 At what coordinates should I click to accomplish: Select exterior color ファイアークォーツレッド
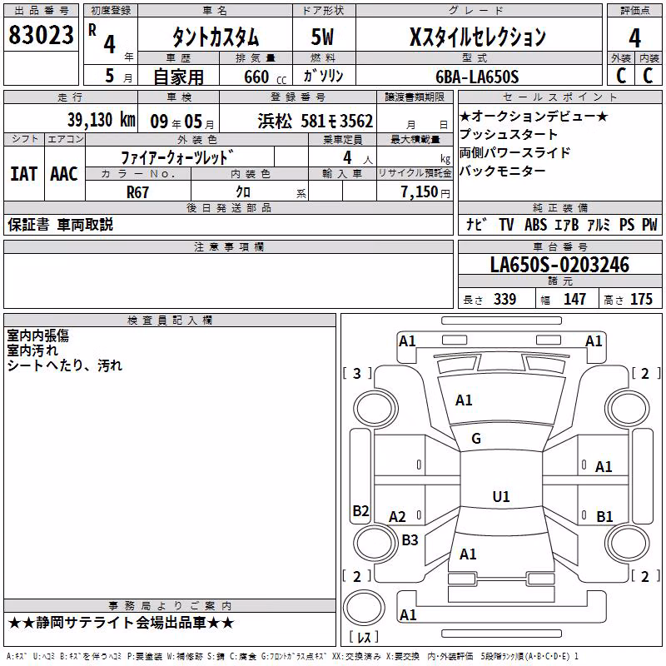[177, 157]
